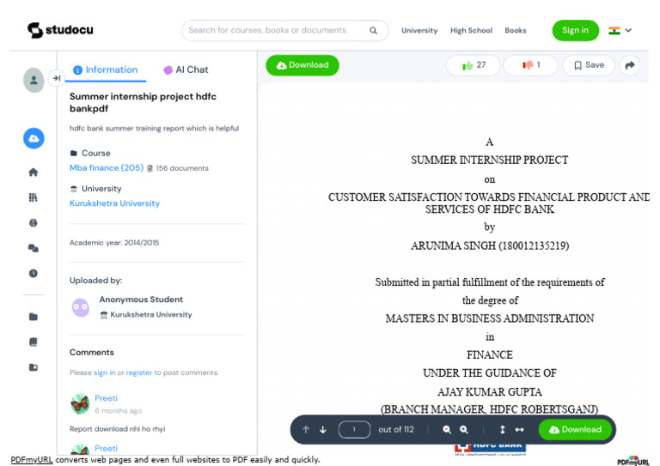Fit page to width horizontal arrows icon
Viewport: 660px width, 466px height.
(x=519, y=429)
